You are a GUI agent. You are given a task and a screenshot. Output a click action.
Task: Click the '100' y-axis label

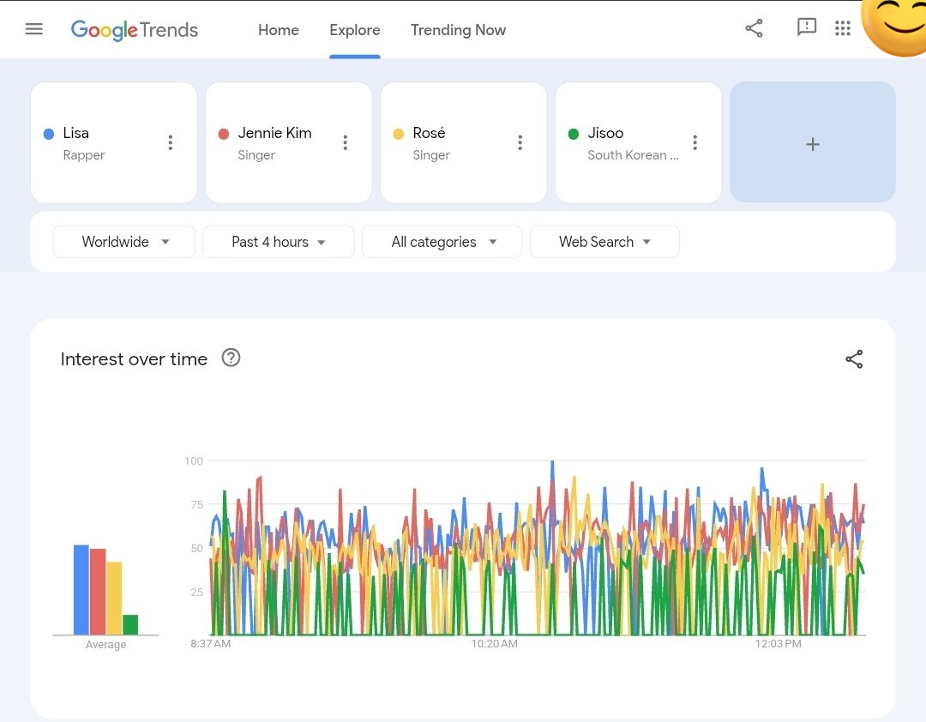(x=194, y=460)
